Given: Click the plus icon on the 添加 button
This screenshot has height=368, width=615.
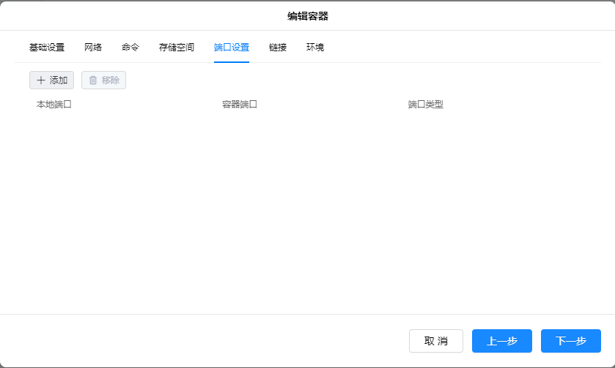Looking at the screenshot, I should pos(40,80).
